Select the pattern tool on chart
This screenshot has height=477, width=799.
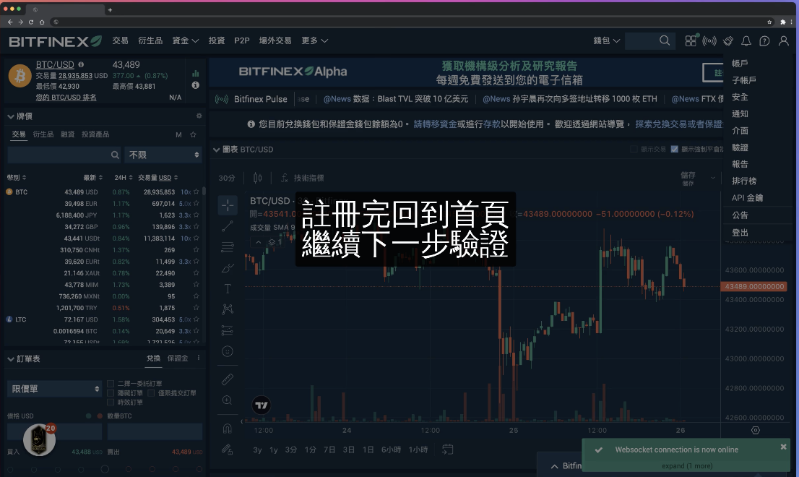coord(228,309)
